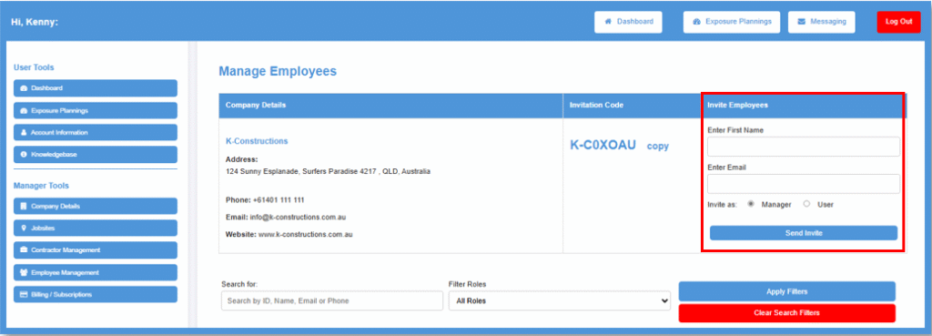Open Exposure Plannings in User Tools sidebar
Image resolution: width=932 pixels, height=336 pixels.
95,110
